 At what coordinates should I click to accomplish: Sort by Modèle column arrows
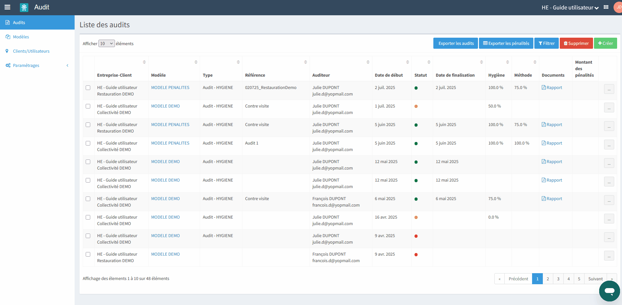pos(196,62)
